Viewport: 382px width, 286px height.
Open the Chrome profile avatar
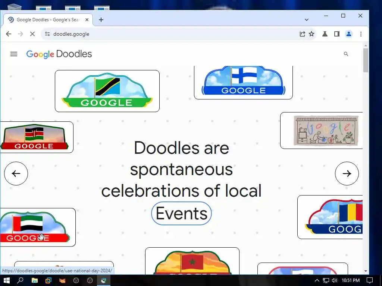349,34
